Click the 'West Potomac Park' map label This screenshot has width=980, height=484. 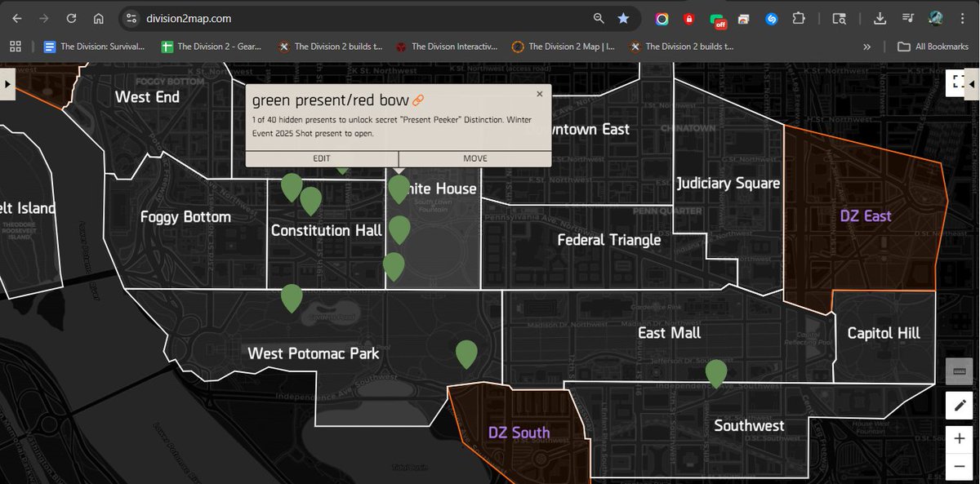click(x=314, y=353)
